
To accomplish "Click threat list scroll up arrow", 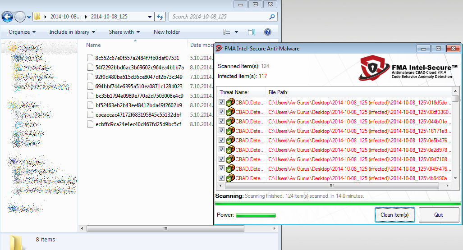I will (456, 91).
